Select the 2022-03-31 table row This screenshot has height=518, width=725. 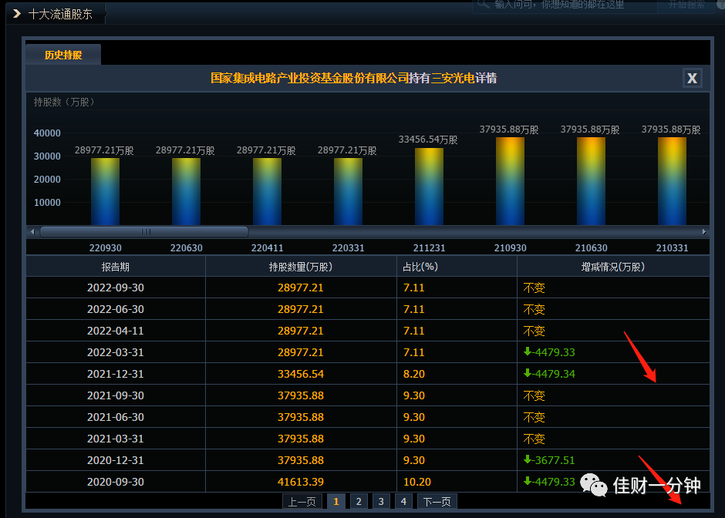click(368, 352)
